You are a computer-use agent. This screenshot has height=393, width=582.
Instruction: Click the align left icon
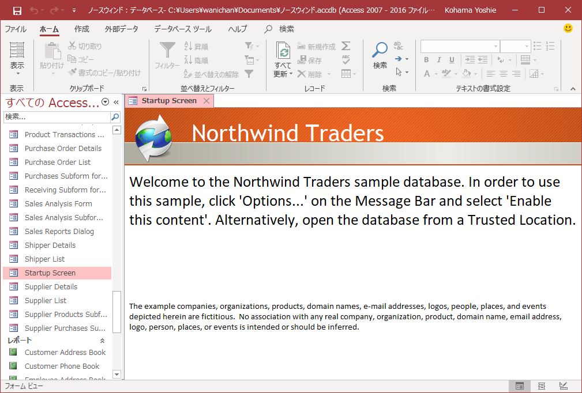tap(491, 74)
